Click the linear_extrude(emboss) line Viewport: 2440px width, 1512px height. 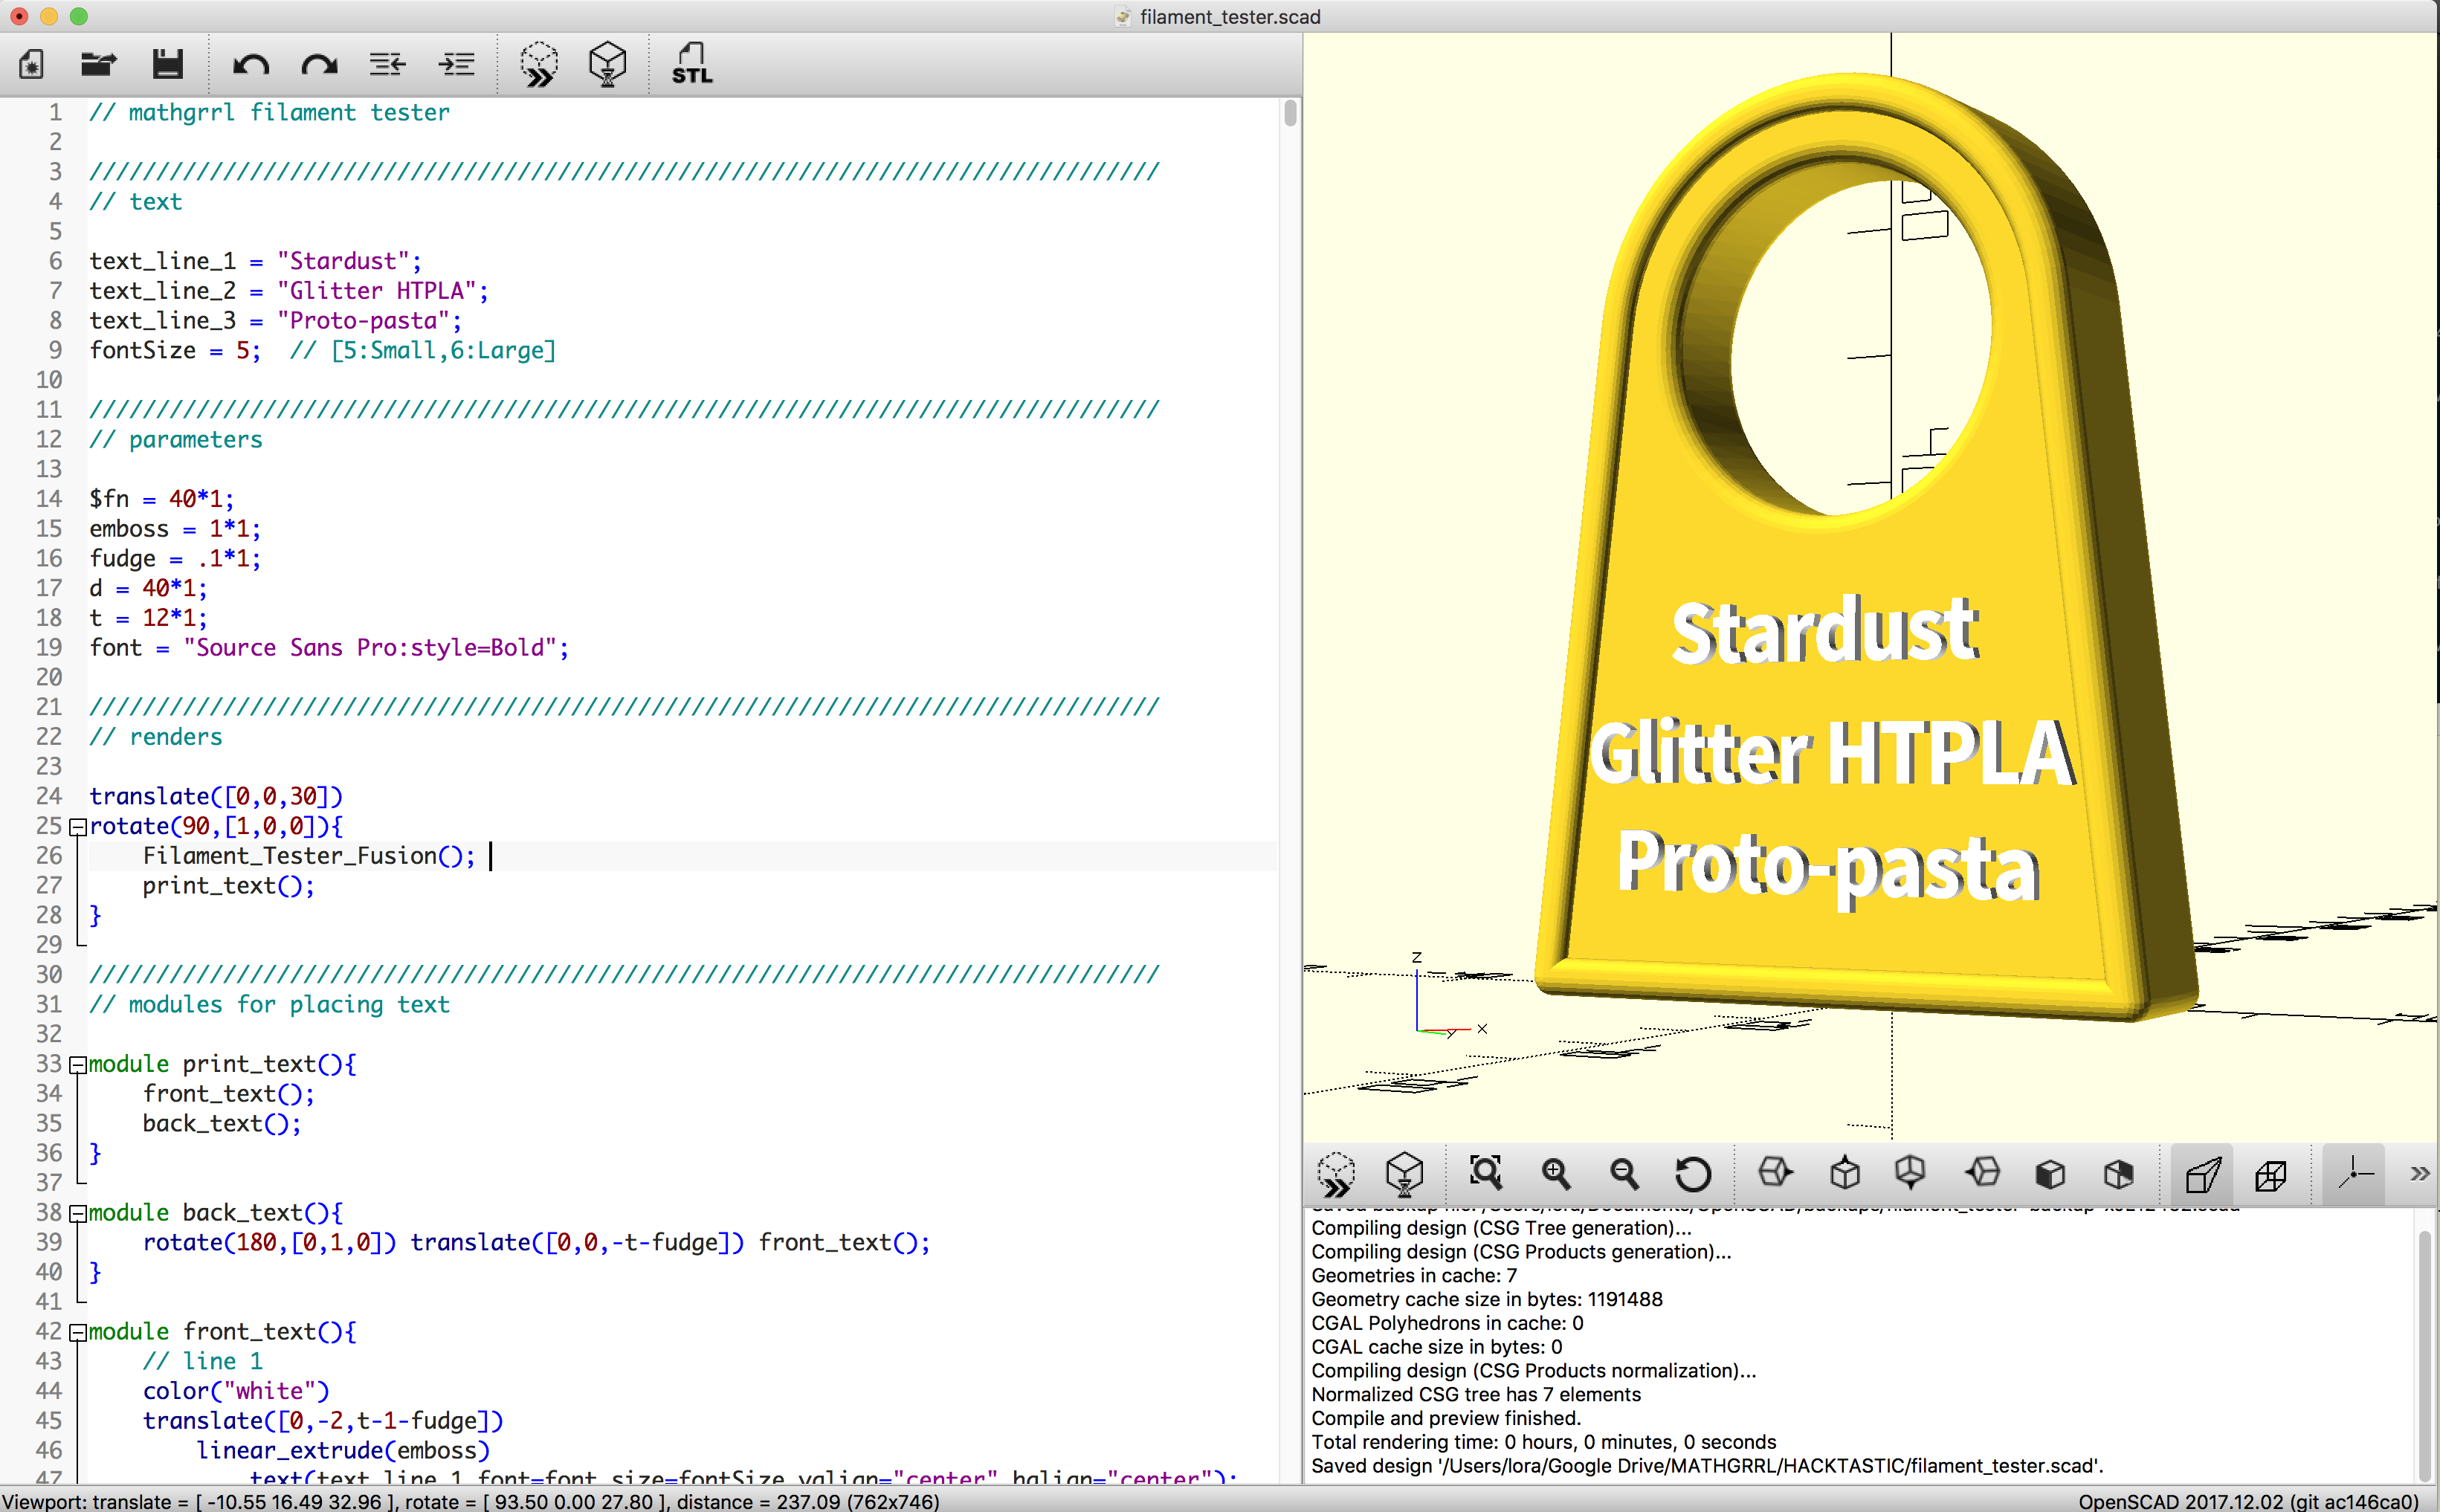tap(343, 1451)
